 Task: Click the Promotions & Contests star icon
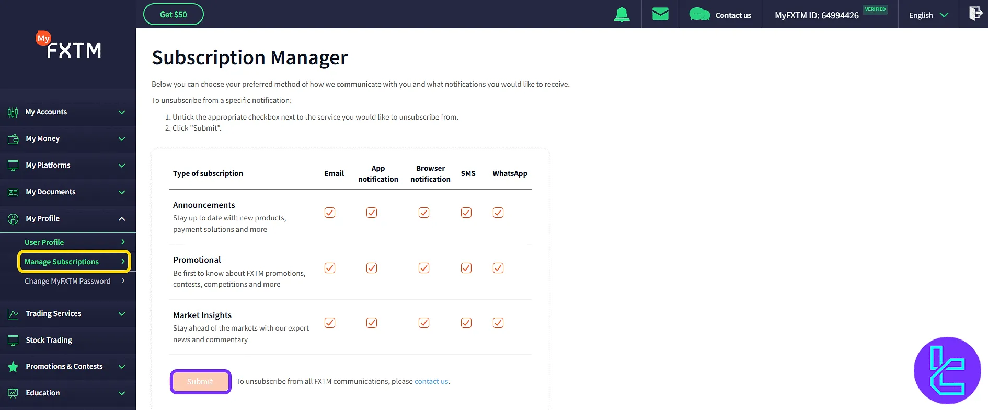point(13,367)
